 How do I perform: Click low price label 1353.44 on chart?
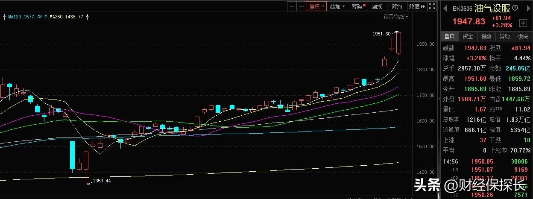click(x=102, y=181)
